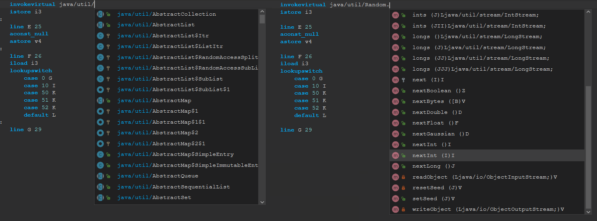The width and height of the screenshot is (597, 221).
Task: Select java/util/AbstractCollection completion entry
Action: pos(176,14)
